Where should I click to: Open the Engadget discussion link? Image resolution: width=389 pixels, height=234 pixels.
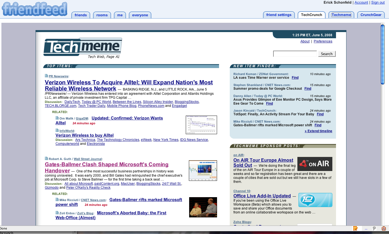click(x=179, y=106)
